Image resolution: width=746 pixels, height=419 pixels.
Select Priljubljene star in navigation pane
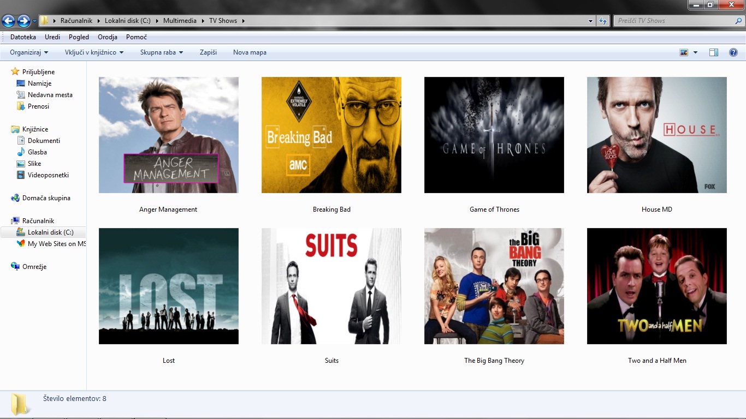(x=15, y=71)
